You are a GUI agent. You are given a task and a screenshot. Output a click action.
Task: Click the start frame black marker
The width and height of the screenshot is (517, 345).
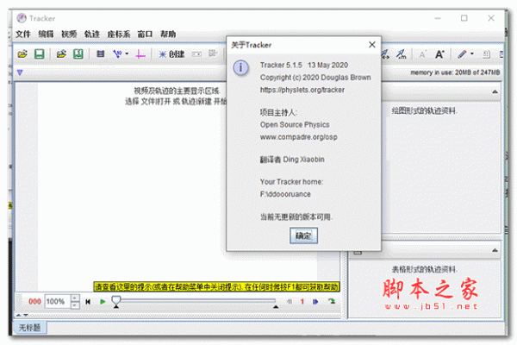coord(116,306)
